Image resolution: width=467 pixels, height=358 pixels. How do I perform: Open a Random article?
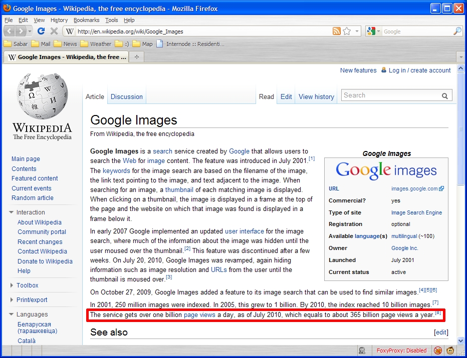pyautogui.click(x=33, y=198)
